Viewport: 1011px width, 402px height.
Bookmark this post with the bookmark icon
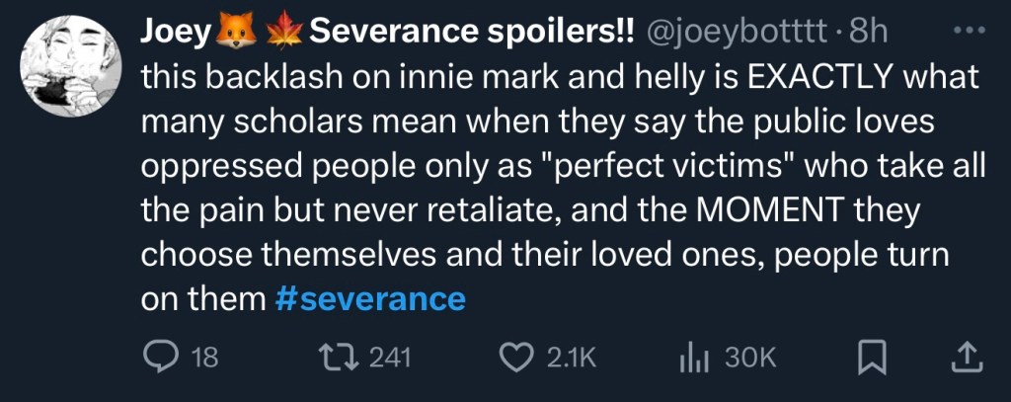pyautogui.click(x=870, y=357)
